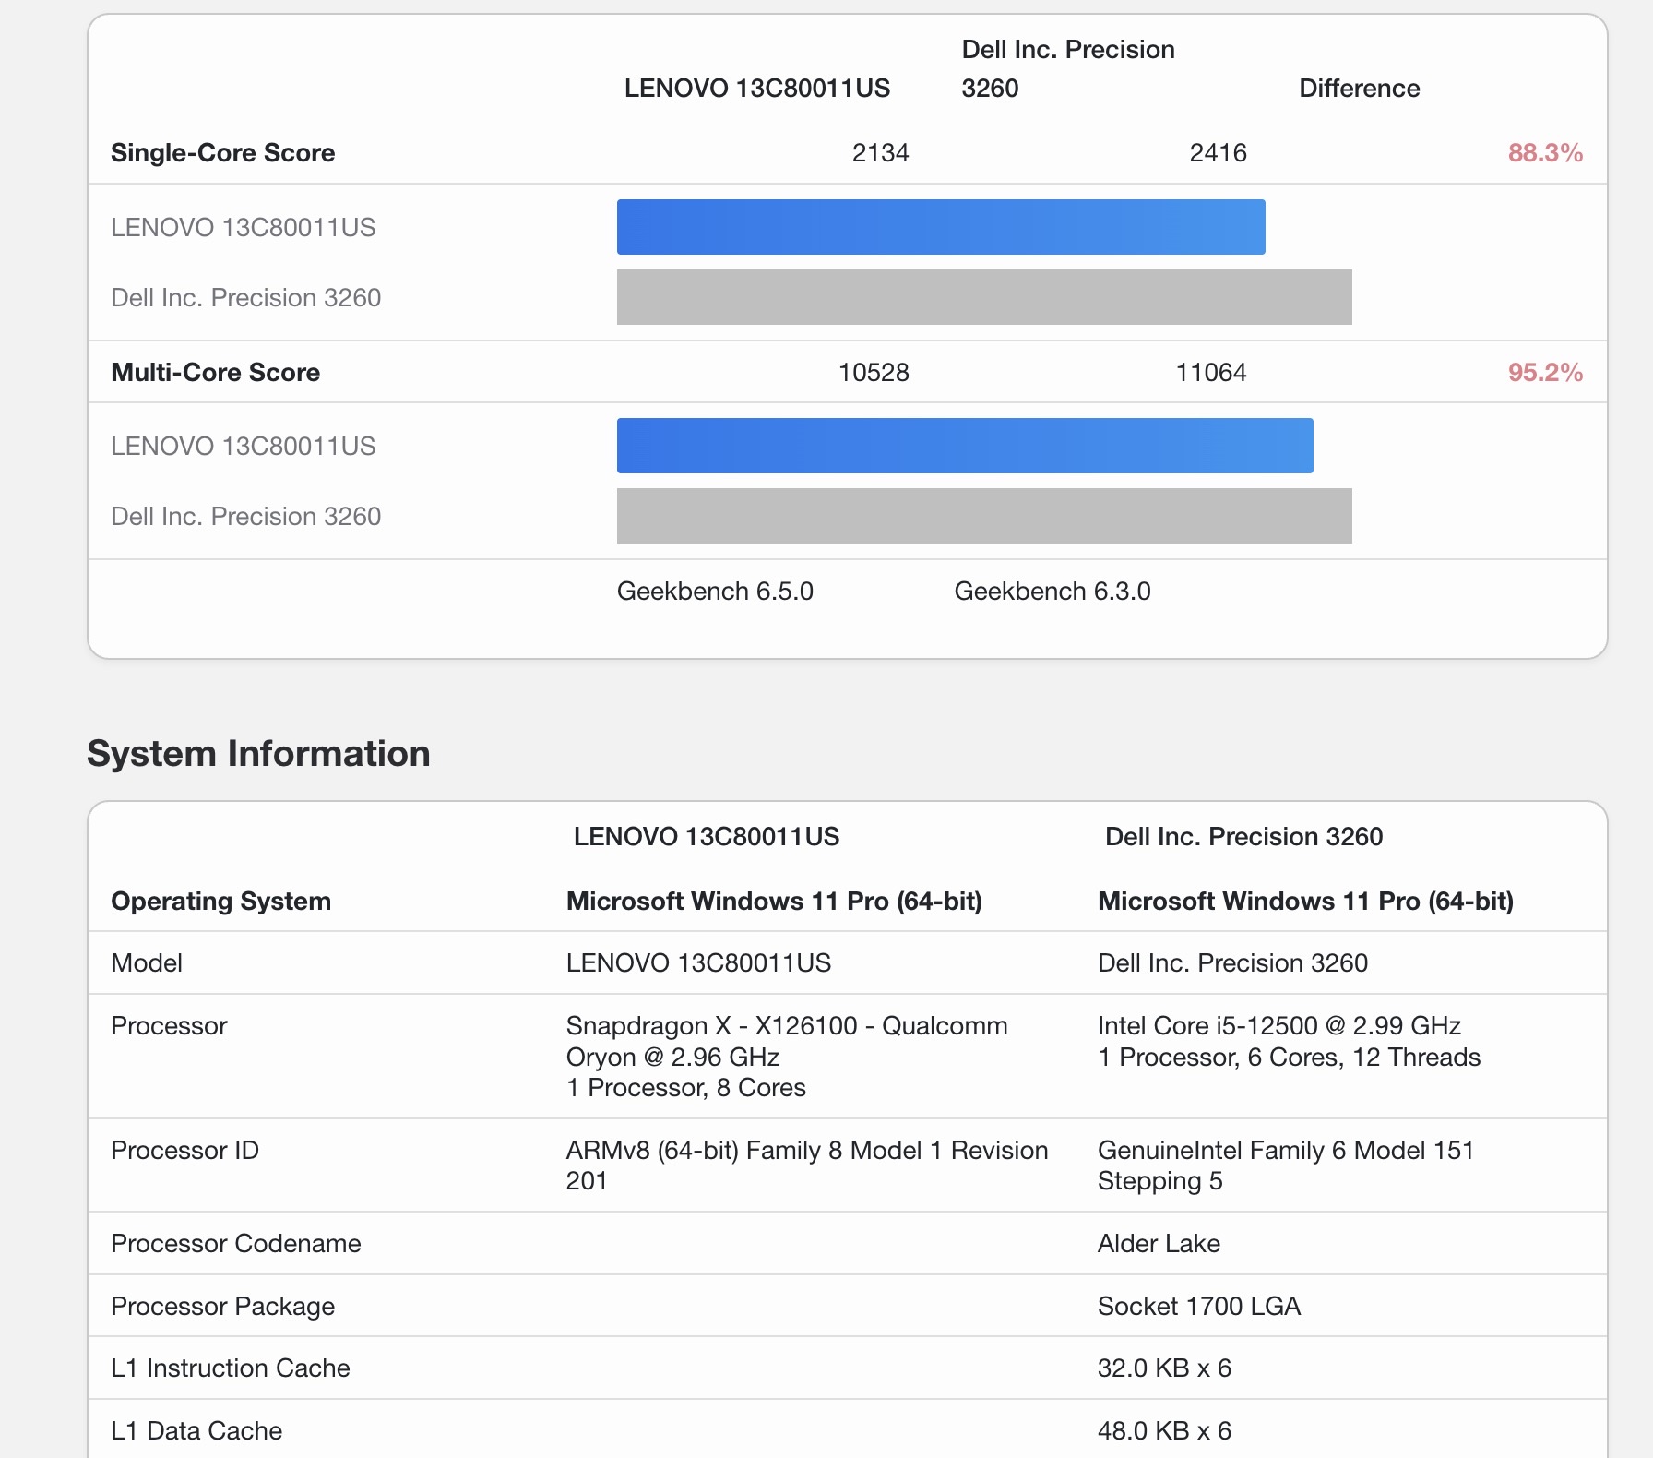Click the gray Dell single-core score bar

click(983, 297)
